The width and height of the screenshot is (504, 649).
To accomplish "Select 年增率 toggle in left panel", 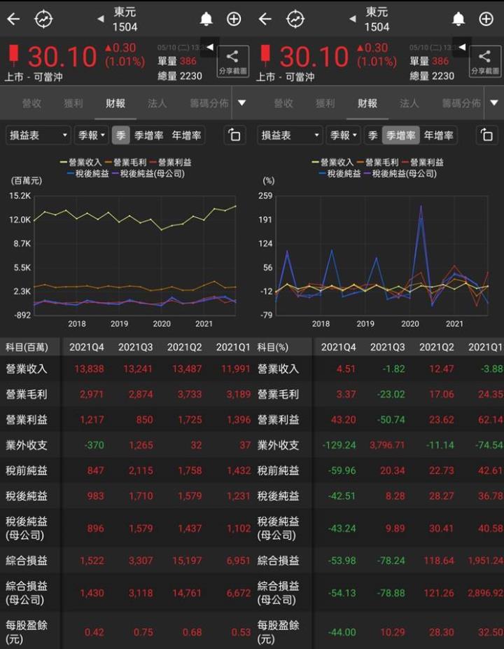I will point(186,135).
